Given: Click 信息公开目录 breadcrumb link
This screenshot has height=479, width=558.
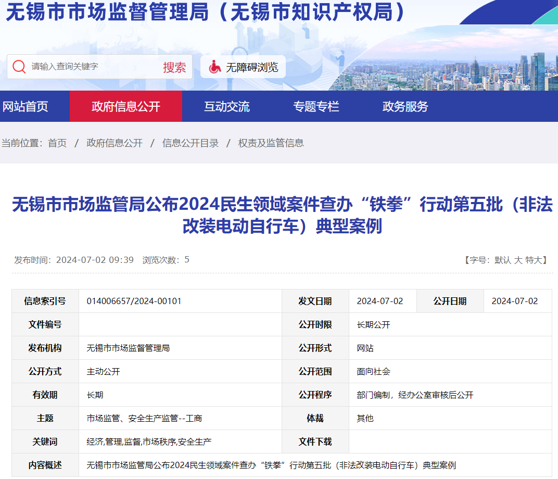Looking at the screenshot, I should point(191,143).
